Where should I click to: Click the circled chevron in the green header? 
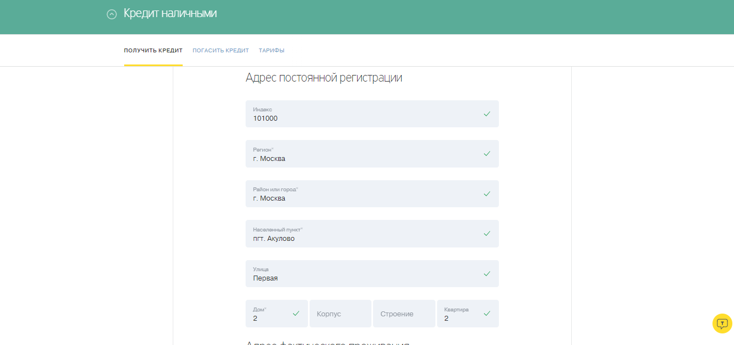(x=111, y=14)
